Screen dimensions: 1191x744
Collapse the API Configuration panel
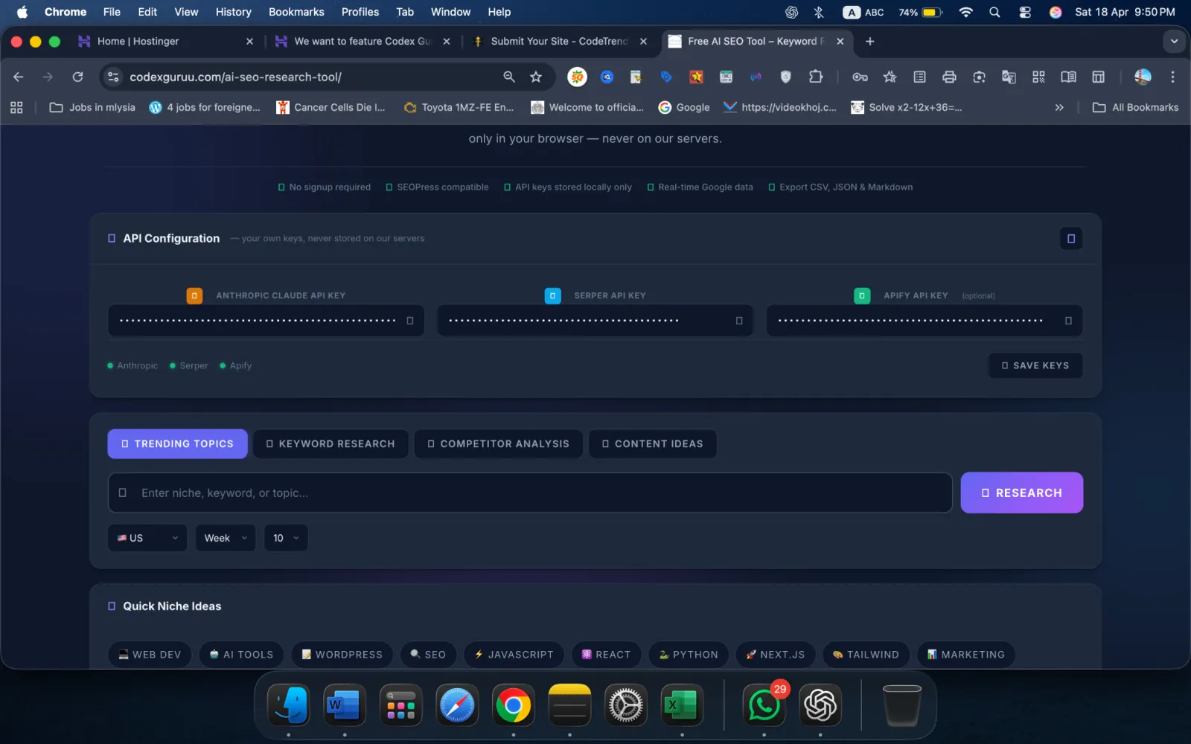[1070, 239]
